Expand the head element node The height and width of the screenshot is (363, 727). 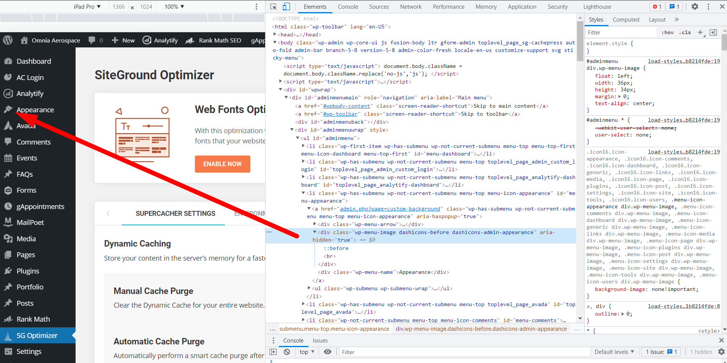pos(275,35)
